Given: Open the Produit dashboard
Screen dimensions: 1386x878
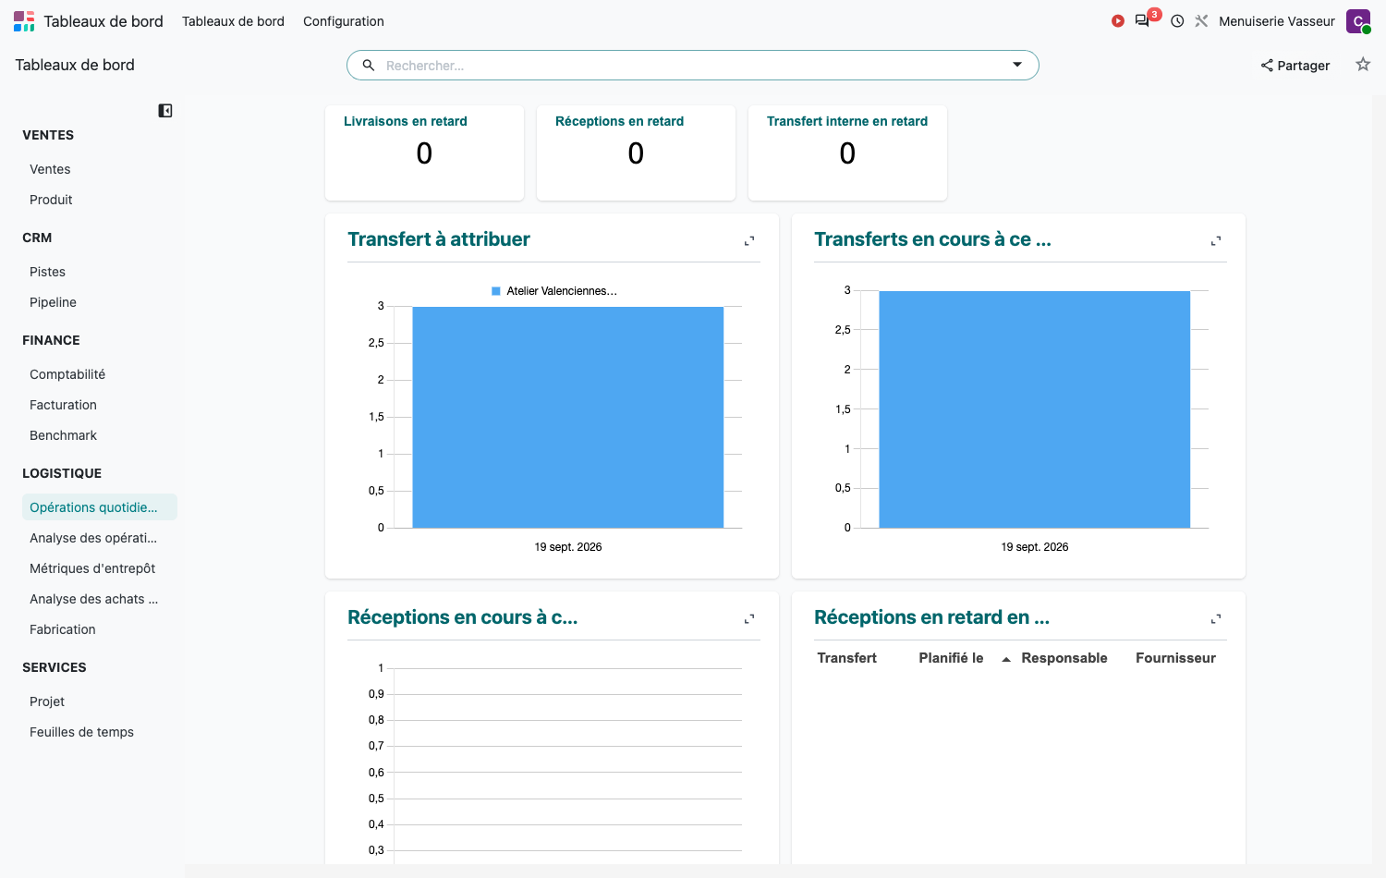Looking at the screenshot, I should pos(100,200).
